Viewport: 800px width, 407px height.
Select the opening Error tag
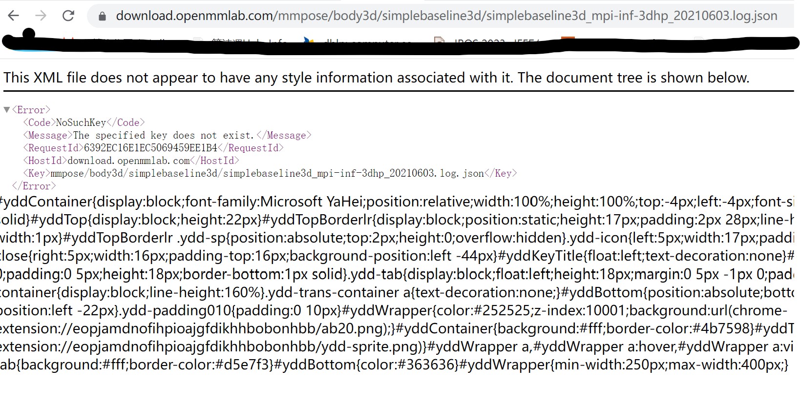(31, 110)
